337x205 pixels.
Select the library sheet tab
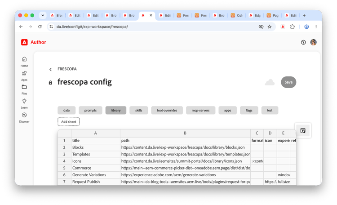(116, 110)
